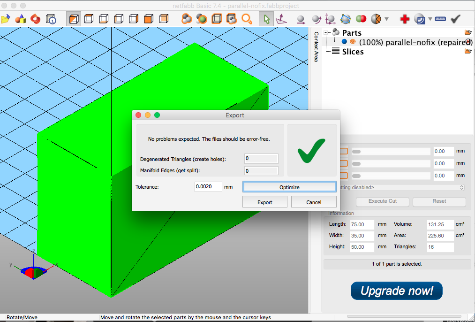The height and width of the screenshot is (322, 475).
Task: Switch to the right view cube
Action: click(134, 19)
